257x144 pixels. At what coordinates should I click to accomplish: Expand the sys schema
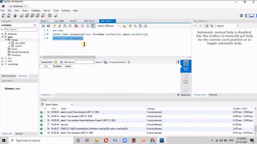[x=2, y=58]
